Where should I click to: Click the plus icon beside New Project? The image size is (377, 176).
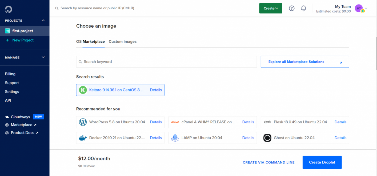(7, 40)
